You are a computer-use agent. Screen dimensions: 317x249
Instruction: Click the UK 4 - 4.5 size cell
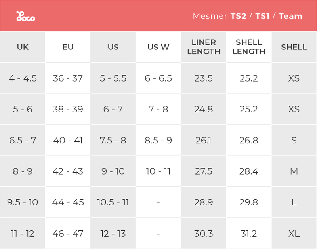23,78
